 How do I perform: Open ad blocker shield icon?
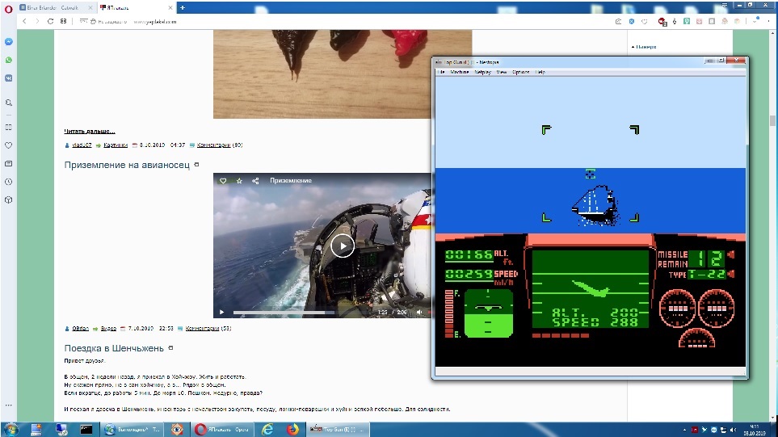pyautogui.click(x=632, y=21)
